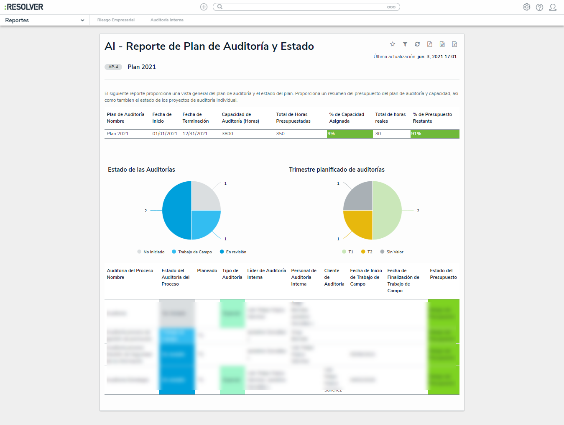
Task: Click the 3800 capacity hours value
Action: [227, 134]
